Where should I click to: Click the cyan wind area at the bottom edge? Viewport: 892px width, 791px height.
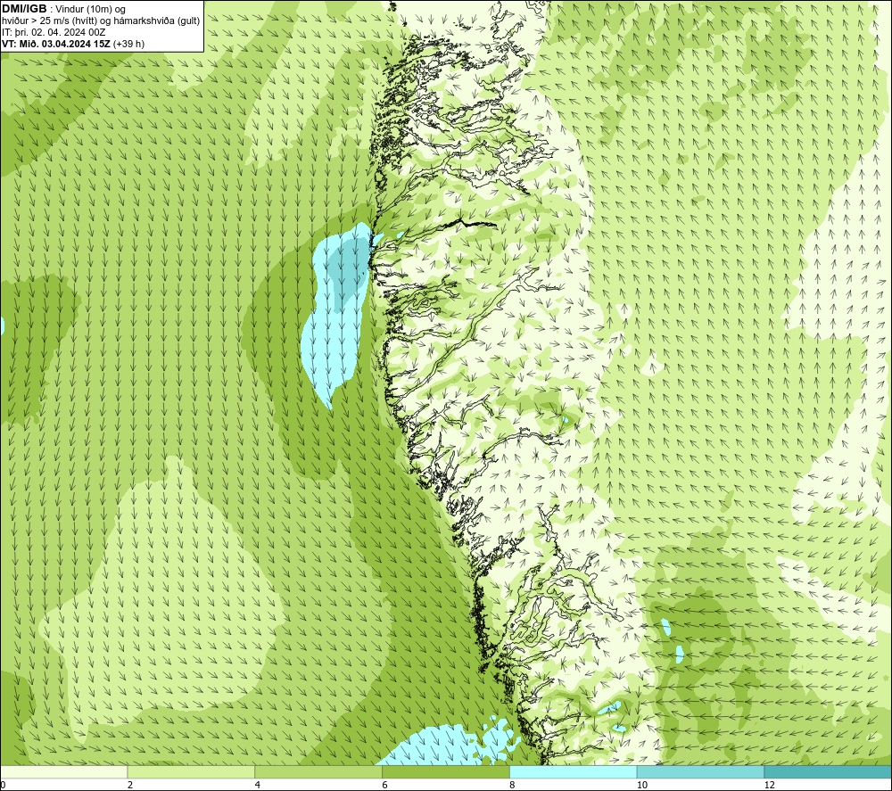click(450, 742)
